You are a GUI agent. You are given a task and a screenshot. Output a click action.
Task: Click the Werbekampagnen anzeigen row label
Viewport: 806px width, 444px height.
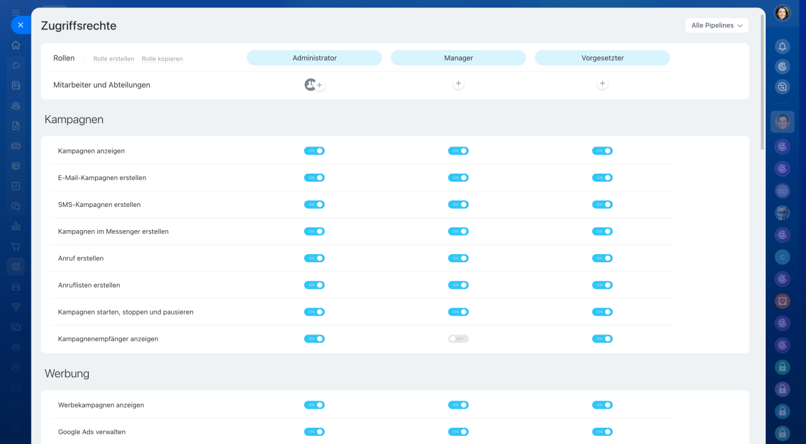point(101,406)
